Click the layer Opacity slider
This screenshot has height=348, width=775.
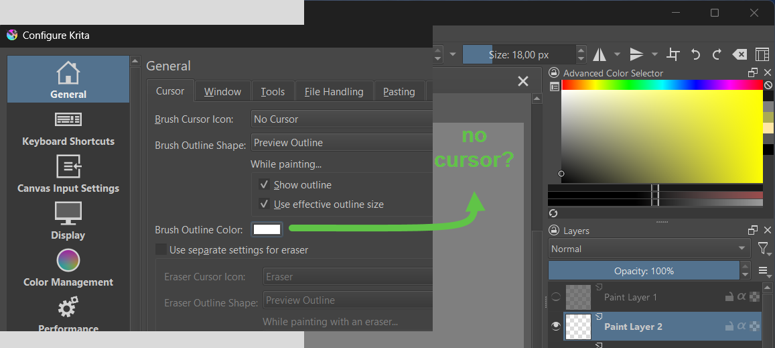643,271
